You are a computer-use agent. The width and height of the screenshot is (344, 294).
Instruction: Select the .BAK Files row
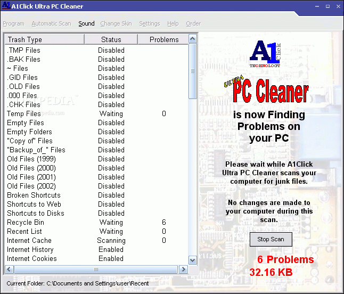pos(96,59)
